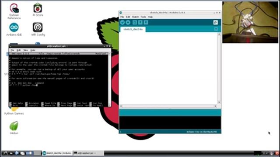The height and width of the screenshot is (157, 280).
Task: Open the Midori browser desktop icon
Action: [x=14, y=127]
